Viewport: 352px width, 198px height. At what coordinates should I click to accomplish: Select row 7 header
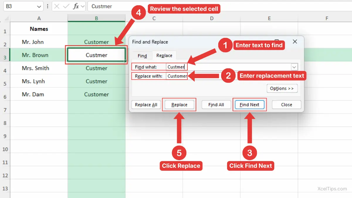coord(5,107)
